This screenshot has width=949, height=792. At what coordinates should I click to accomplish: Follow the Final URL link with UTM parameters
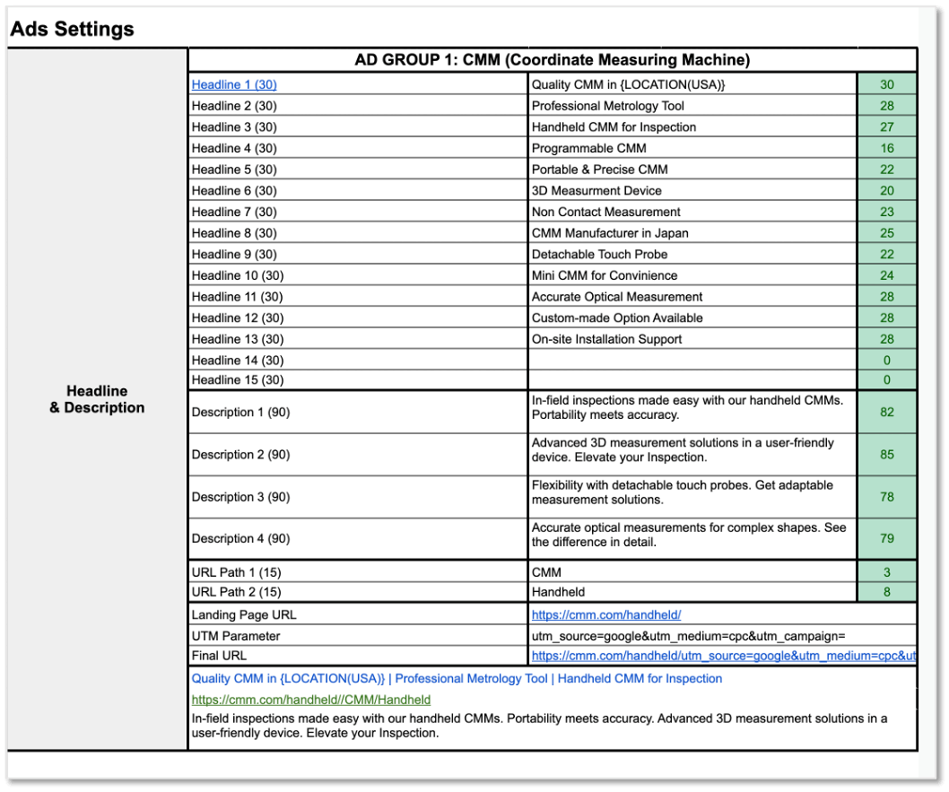723,656
